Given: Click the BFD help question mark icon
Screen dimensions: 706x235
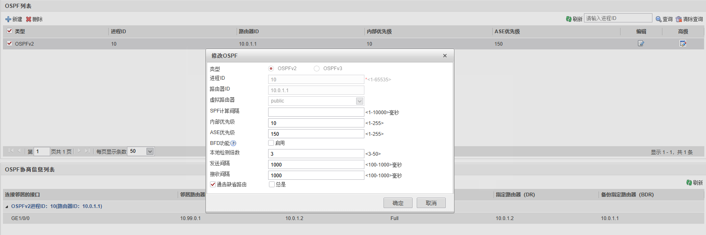Looking at the screenshot, I should (x=233, y=143).
